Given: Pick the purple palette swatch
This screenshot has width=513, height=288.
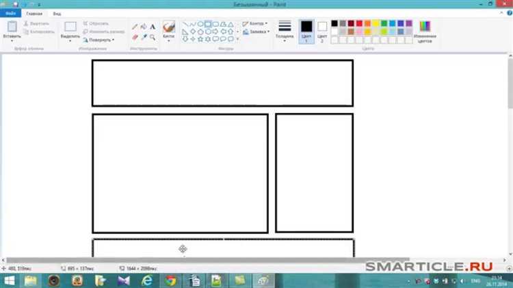Looking at the screenshot, I should [409, 23].
